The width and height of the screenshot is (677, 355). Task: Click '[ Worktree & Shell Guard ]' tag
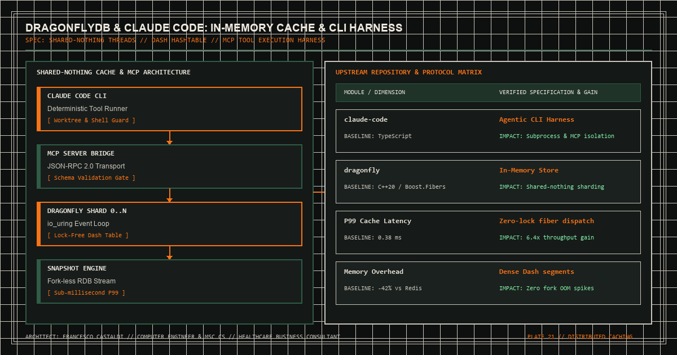tap(91, 121)
